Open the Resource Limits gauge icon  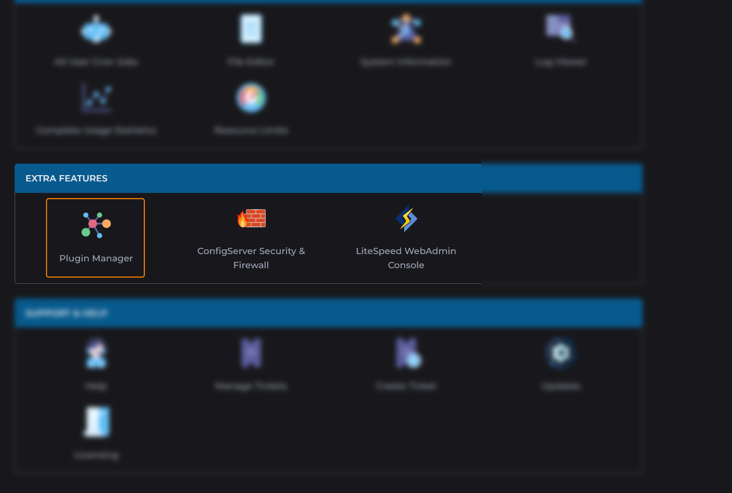pos(251,98)
